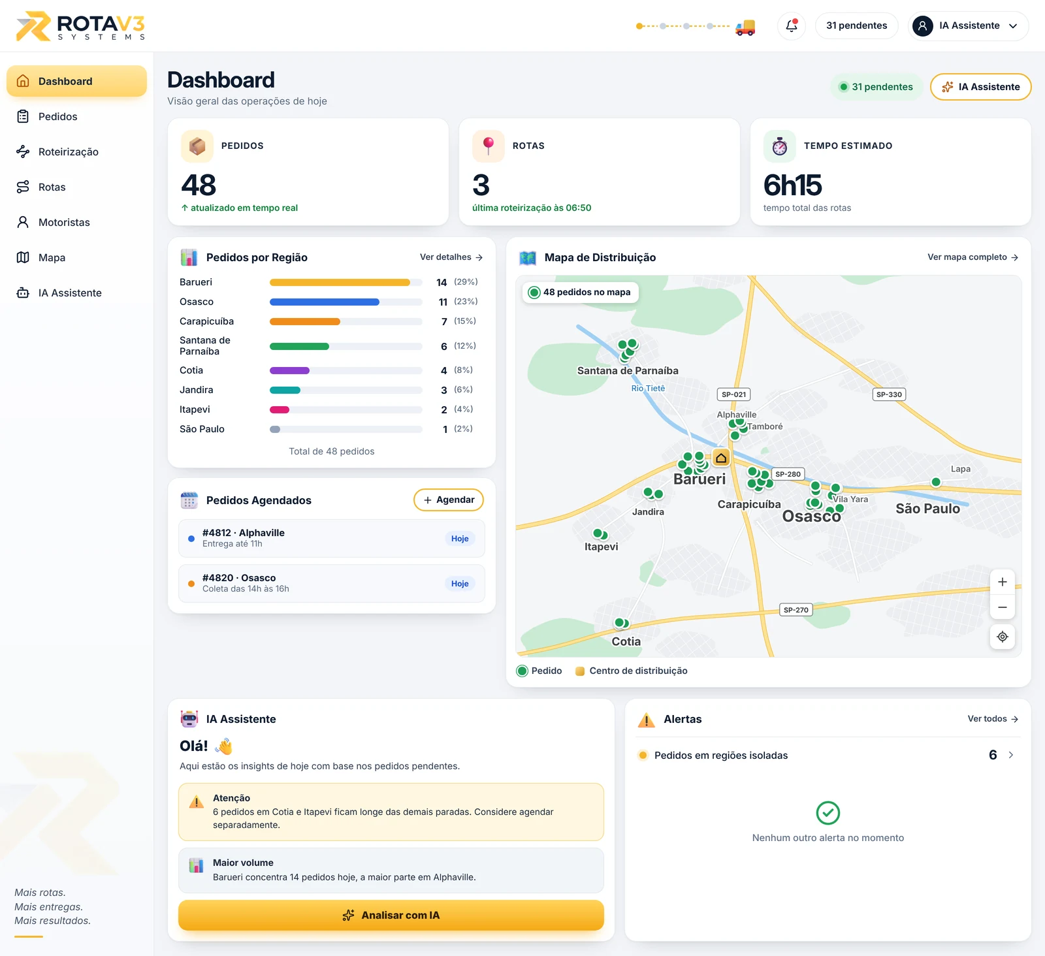The height and width of the screenshot is (956, 1045).
Task: Navigate to Mapa in the sidebar
Action: tap(76, 257)
